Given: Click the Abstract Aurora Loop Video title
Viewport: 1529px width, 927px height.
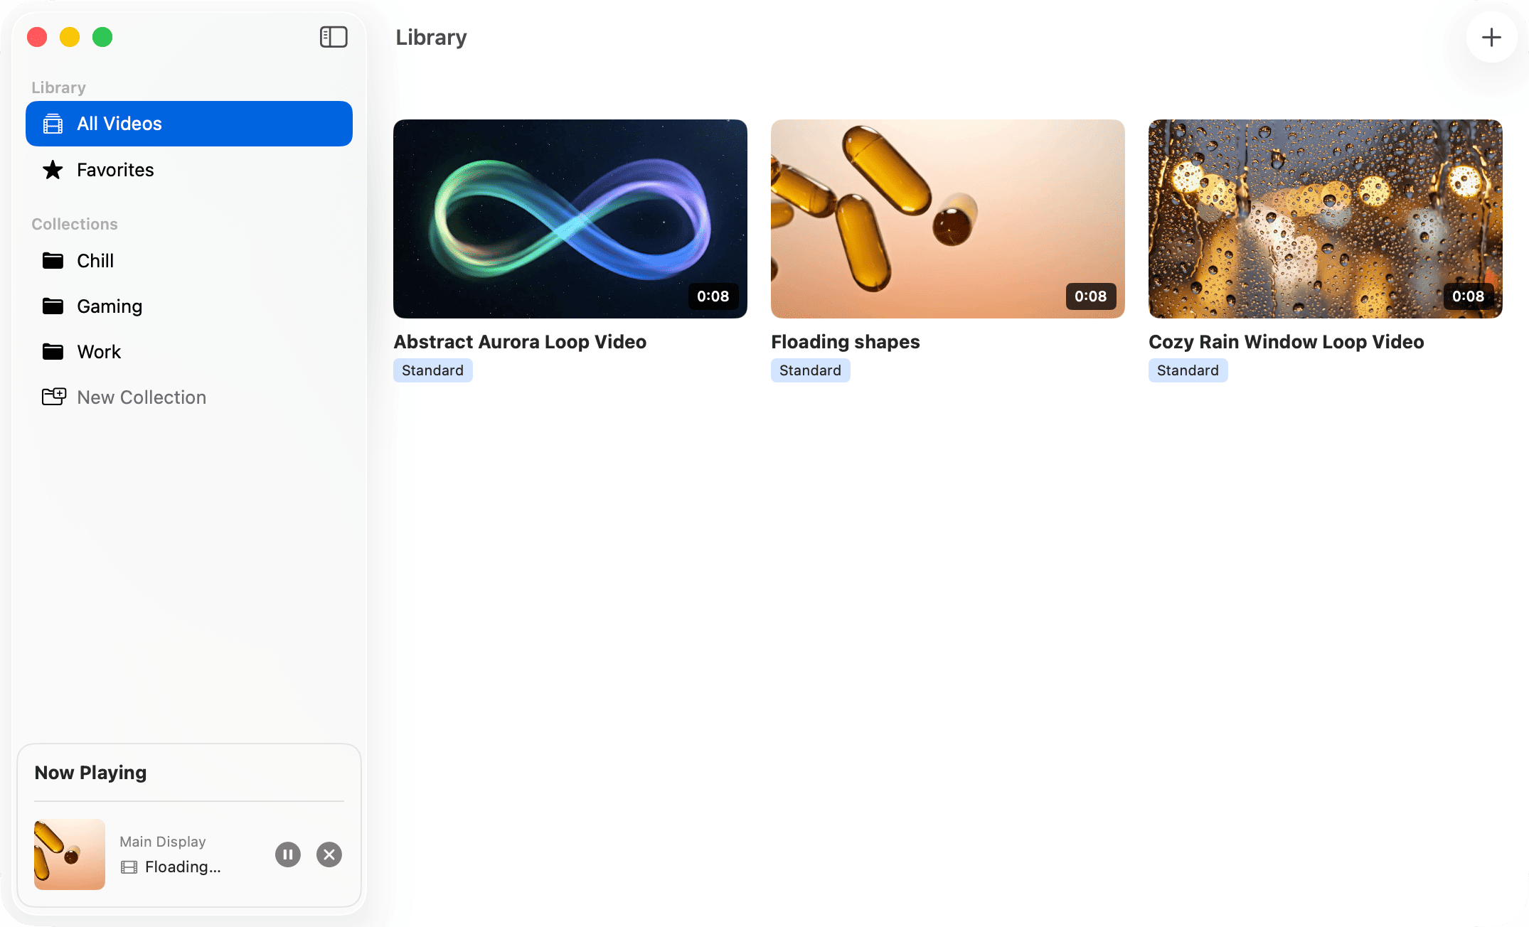Looking at the screenshot, I should (520, 341).
